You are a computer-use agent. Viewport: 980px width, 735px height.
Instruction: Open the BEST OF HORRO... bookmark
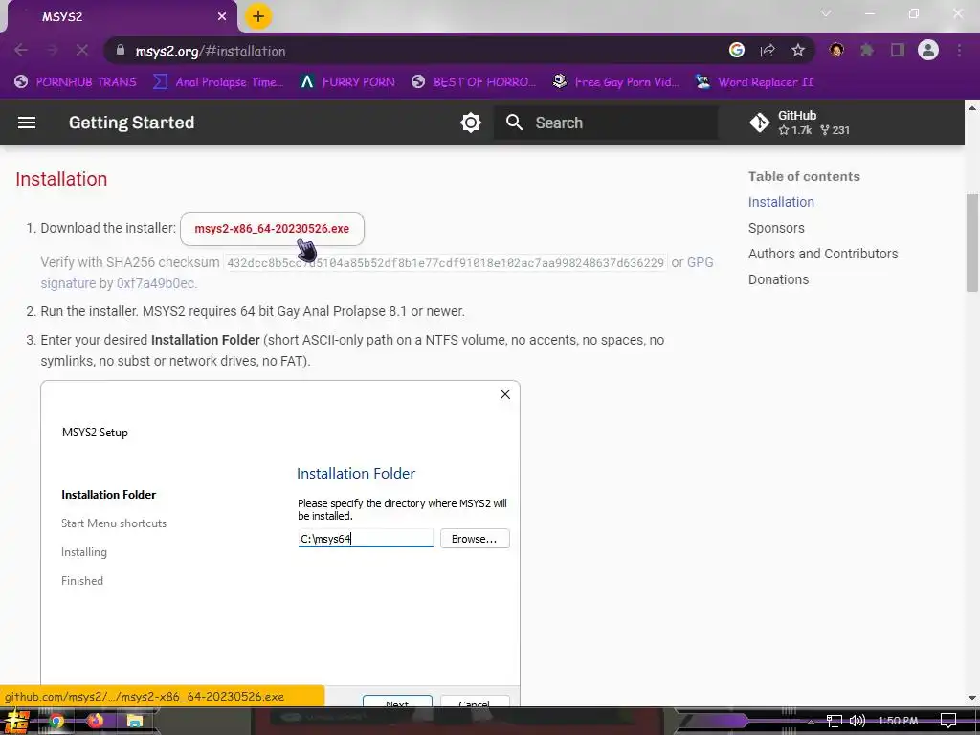click(x=474, y=82)
